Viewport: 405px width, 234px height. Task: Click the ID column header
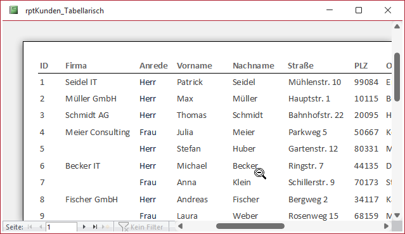(x=44, y=66)
